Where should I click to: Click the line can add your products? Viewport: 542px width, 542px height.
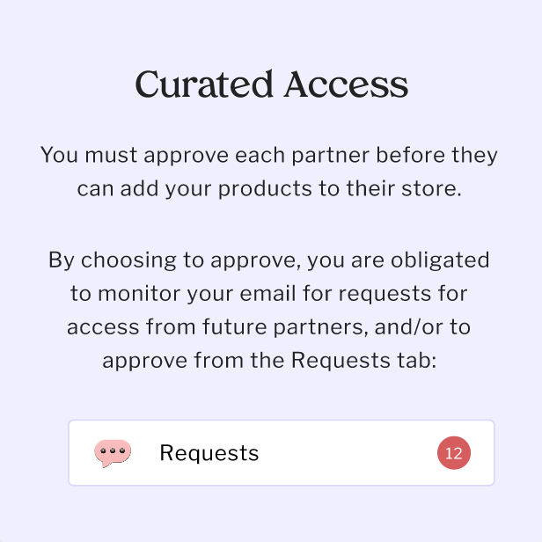point(269,189)
